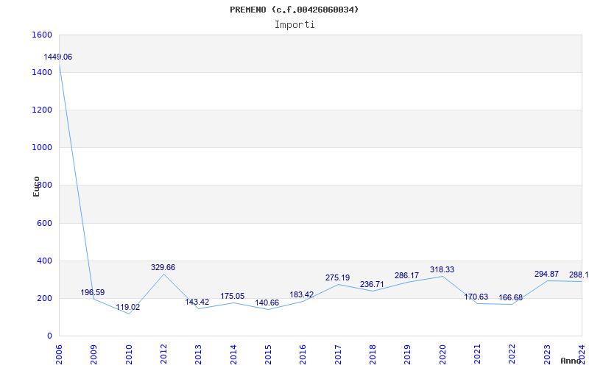Click the x-axis year 2019
This screenshot has height=368, width=589.
(x=408, y=355)
